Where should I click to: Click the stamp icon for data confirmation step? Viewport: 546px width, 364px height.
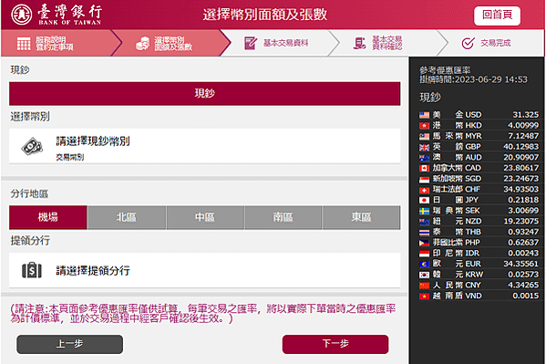pyautogui.click(x=360, y=43)
